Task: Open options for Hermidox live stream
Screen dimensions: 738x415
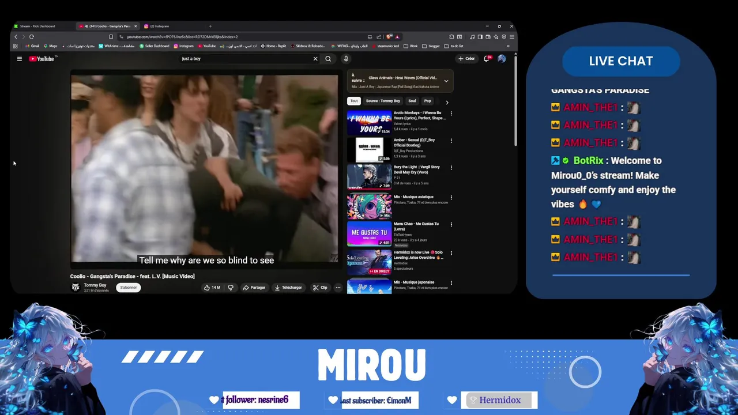Action: [451, 253]
